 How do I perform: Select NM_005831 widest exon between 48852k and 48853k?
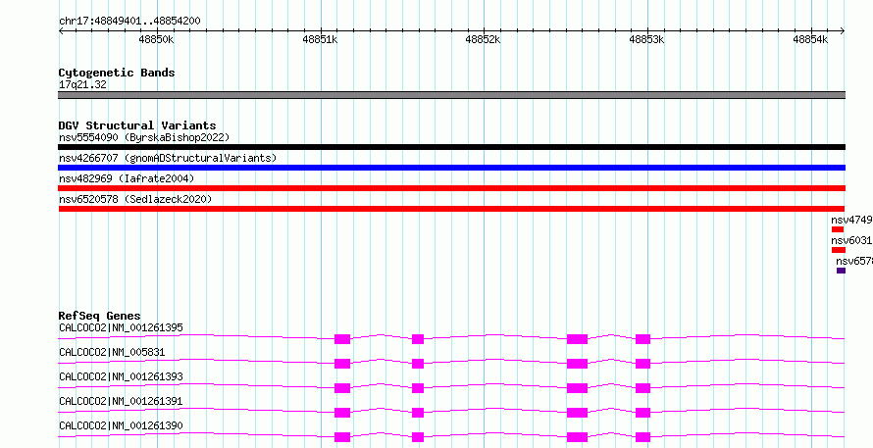578,364
